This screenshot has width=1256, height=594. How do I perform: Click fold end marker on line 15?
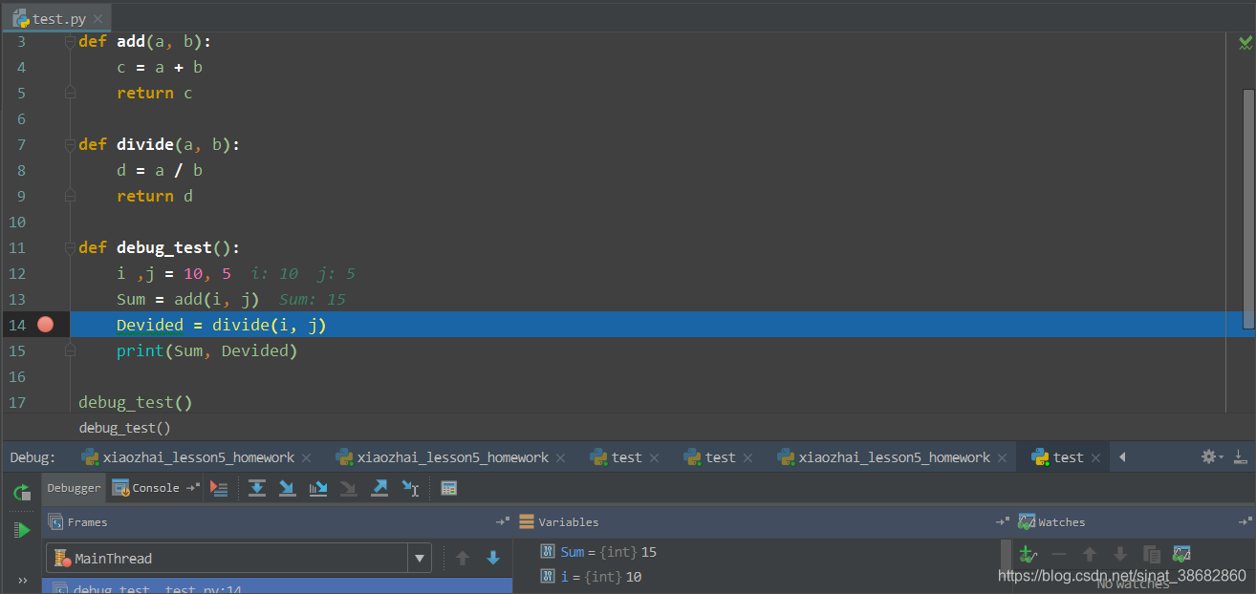point(70,350)
